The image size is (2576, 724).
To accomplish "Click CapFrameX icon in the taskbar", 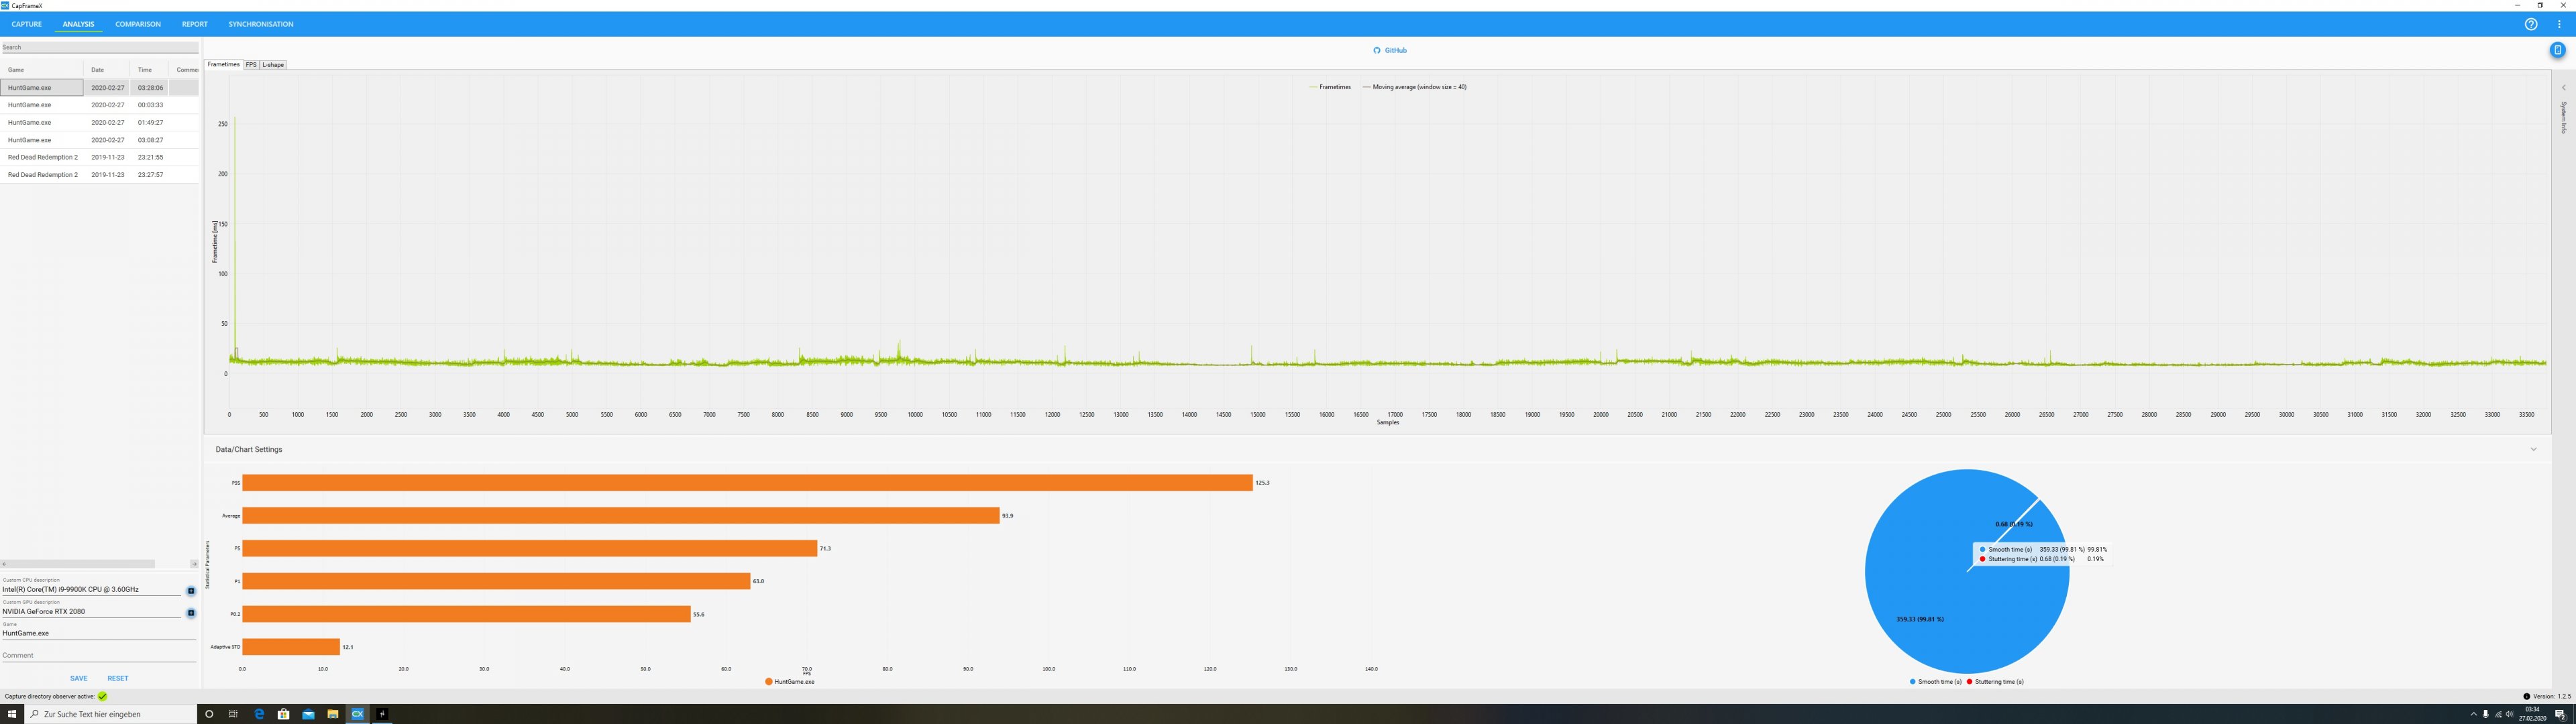I will click(x=357, y=714).
